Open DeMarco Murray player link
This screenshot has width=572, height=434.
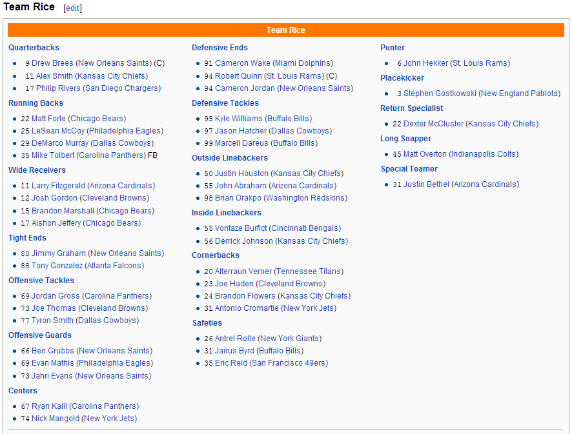click(x=60, y=143)
